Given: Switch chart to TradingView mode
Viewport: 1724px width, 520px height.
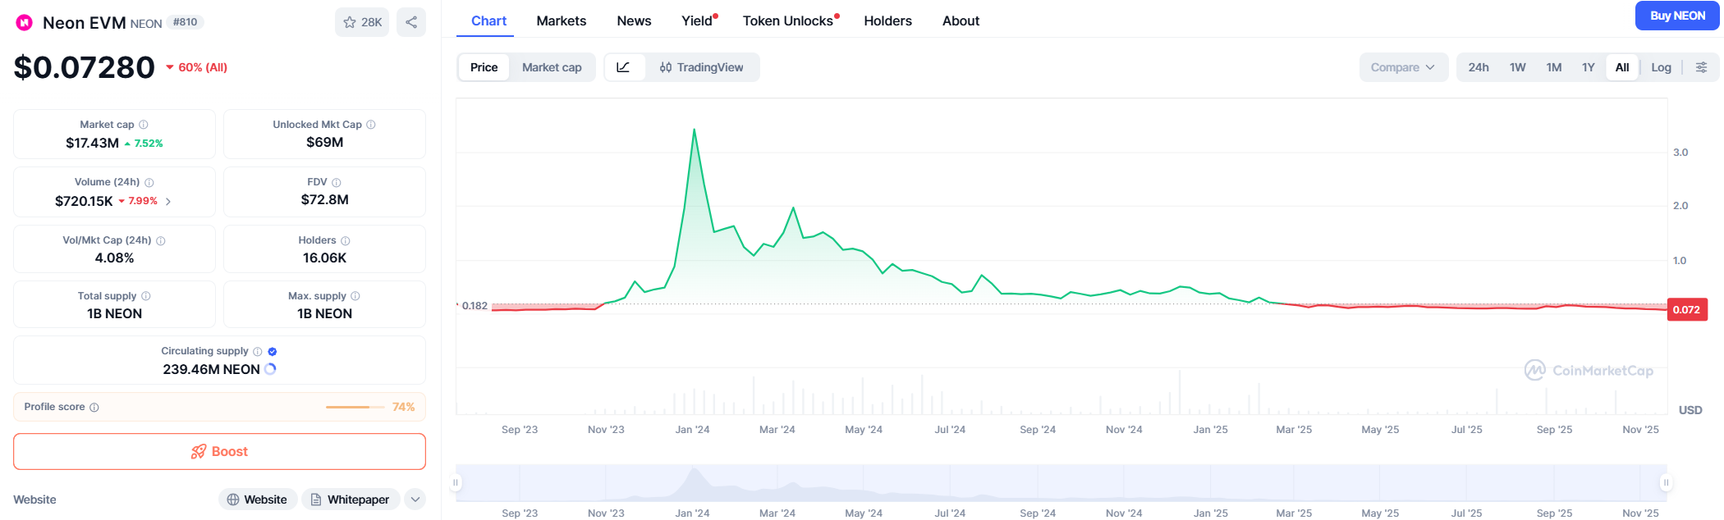Looking at the screenshot, I should tap(702, 67).
